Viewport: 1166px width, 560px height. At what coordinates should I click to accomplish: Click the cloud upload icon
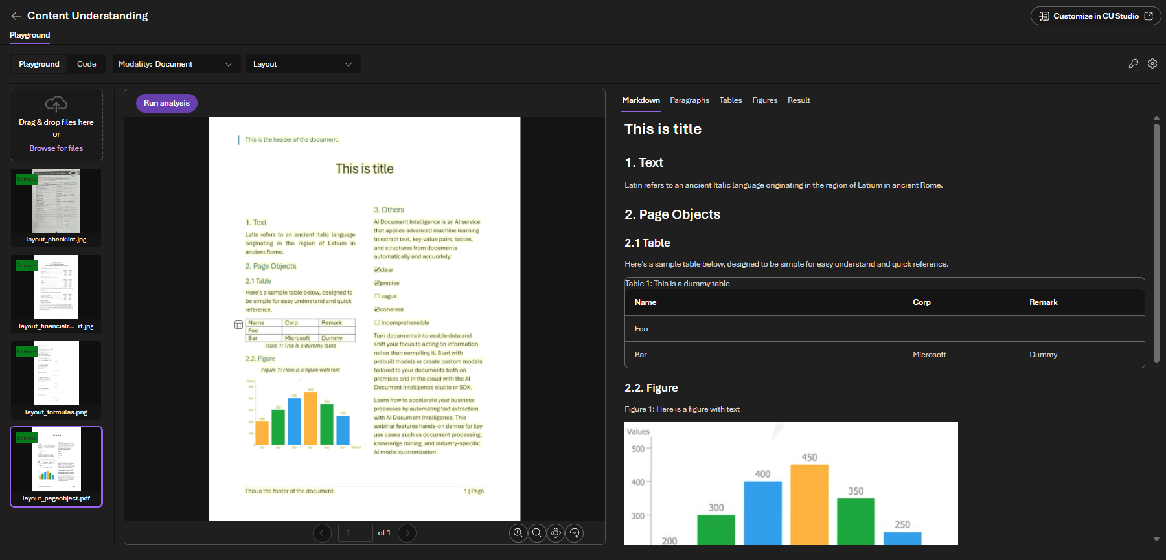[x=56, y=104]
